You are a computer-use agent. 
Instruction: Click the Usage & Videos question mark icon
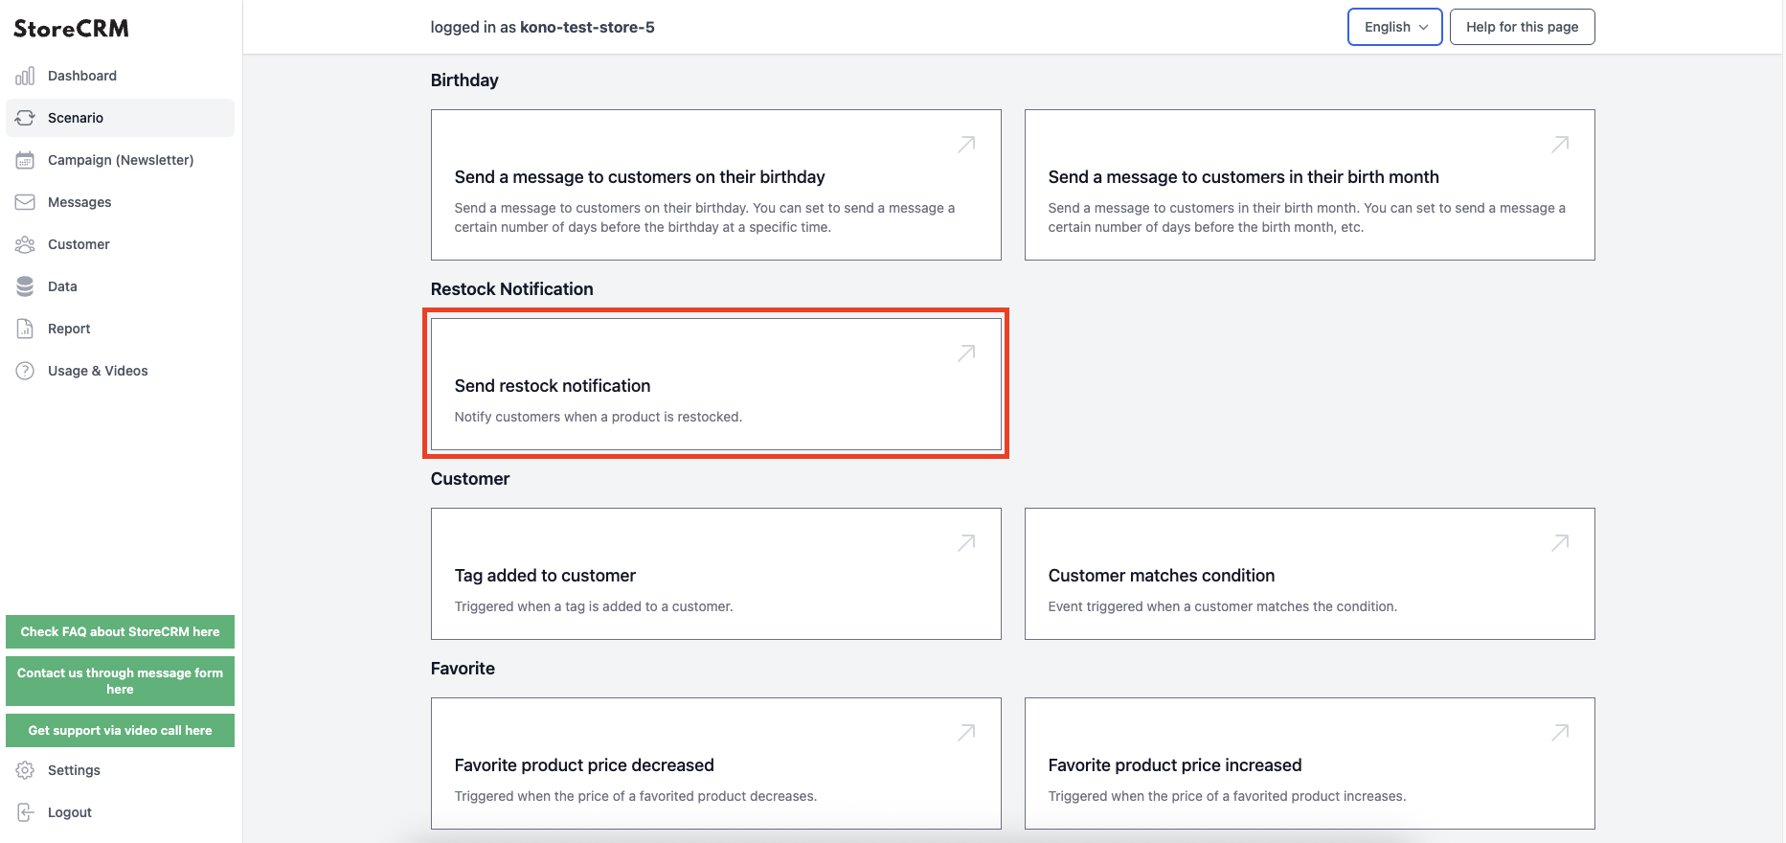(25, 371)
